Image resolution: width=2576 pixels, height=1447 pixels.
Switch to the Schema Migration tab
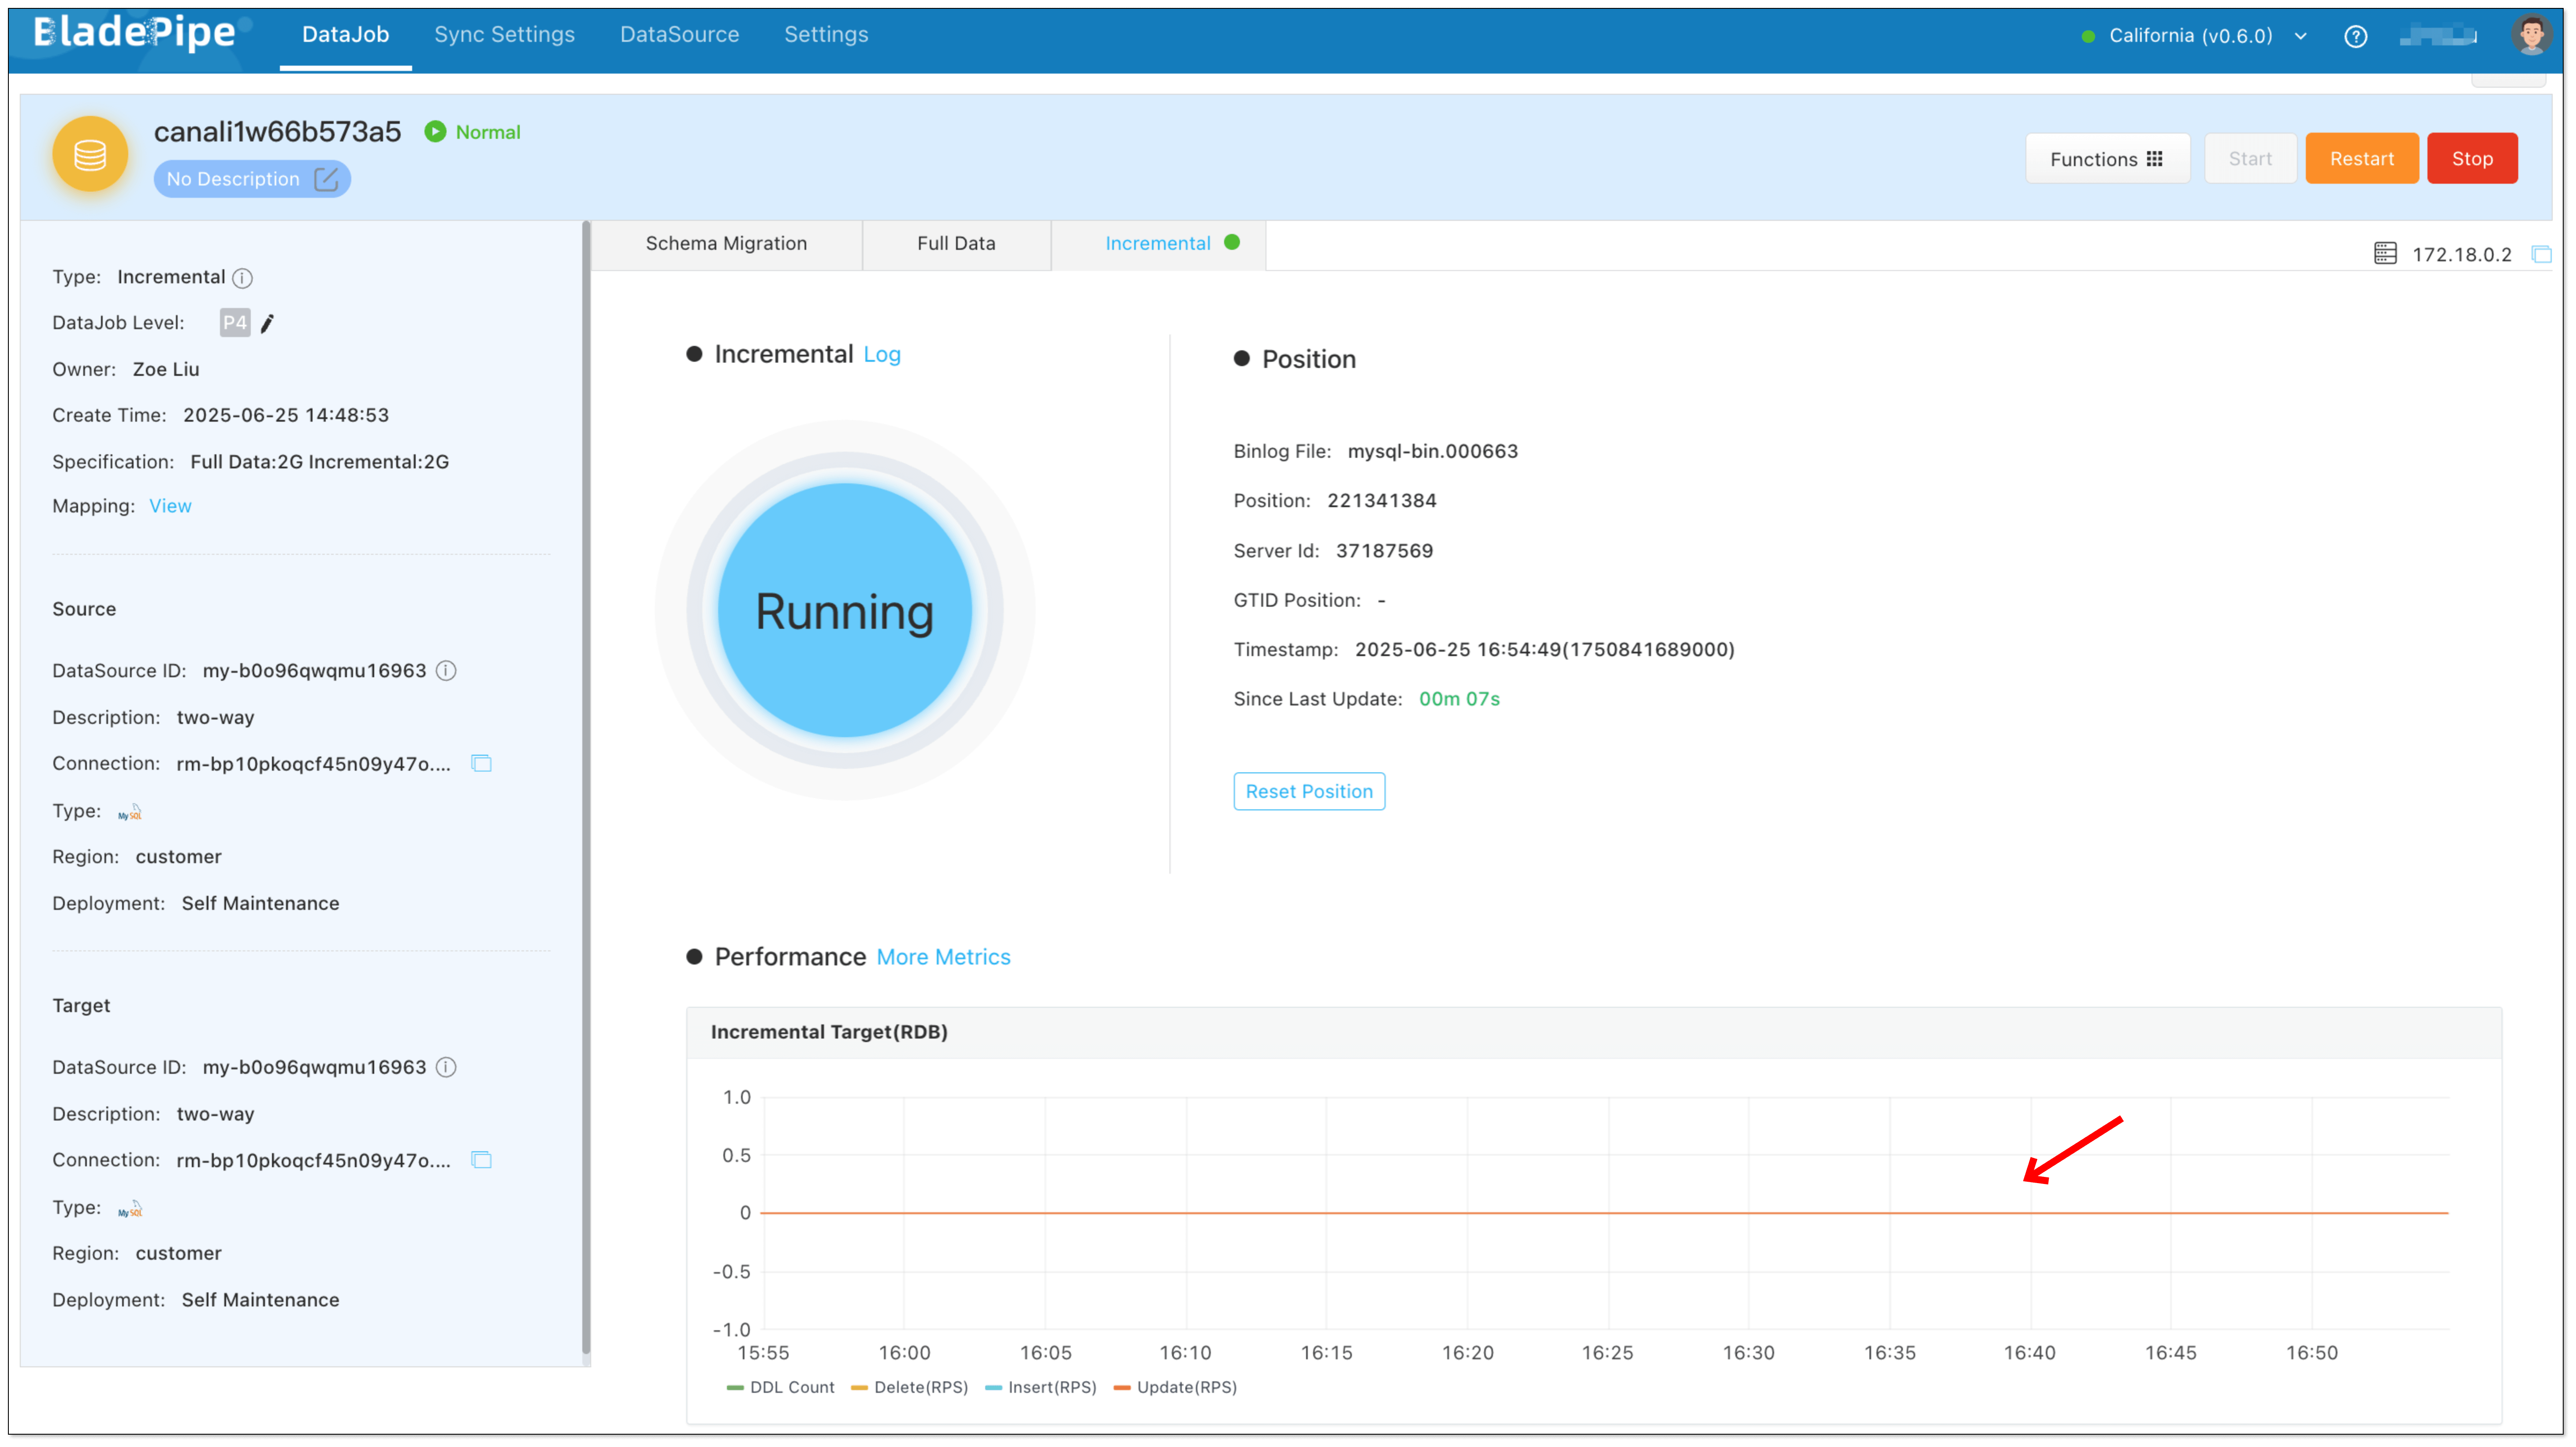(x=726, y=244)
